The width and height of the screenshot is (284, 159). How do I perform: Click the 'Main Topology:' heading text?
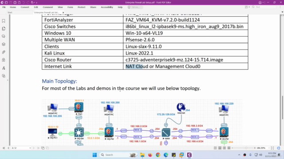tap(59, 81)
